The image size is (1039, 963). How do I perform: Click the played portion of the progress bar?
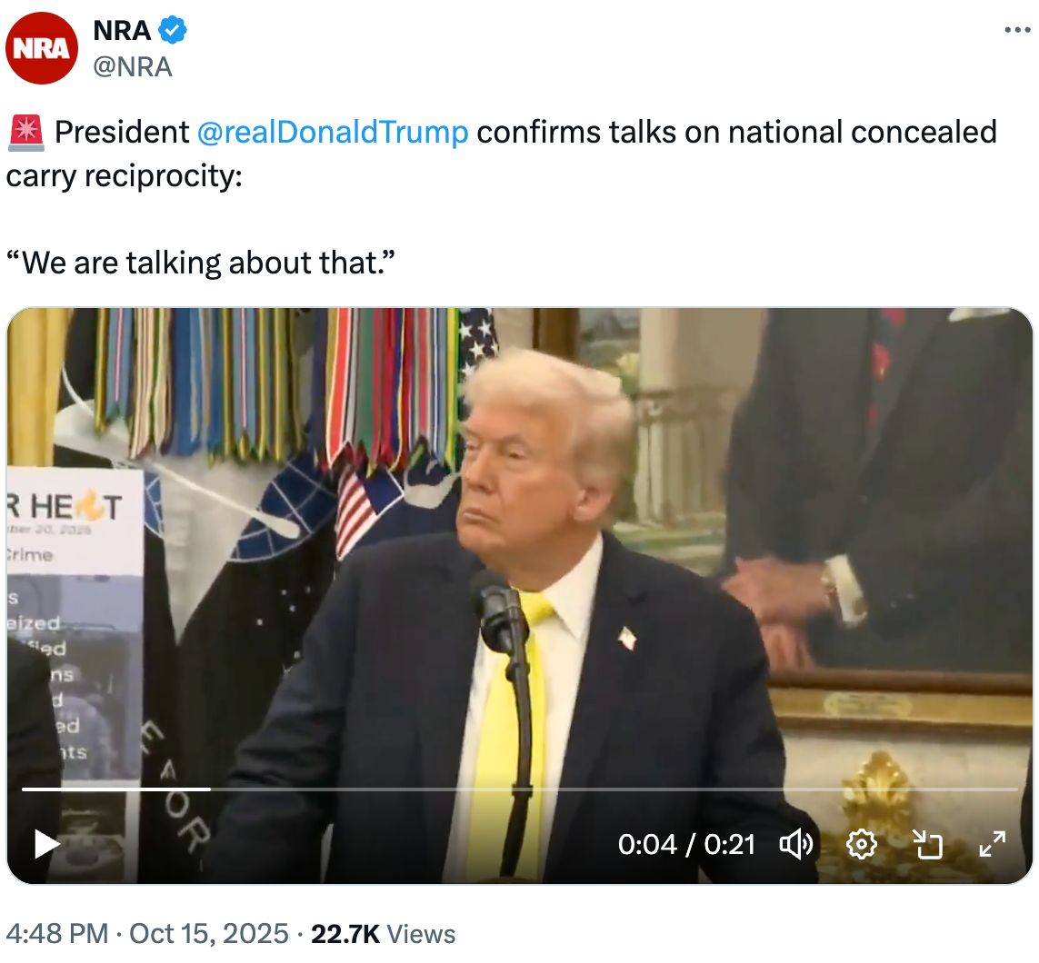click(116, 789)
